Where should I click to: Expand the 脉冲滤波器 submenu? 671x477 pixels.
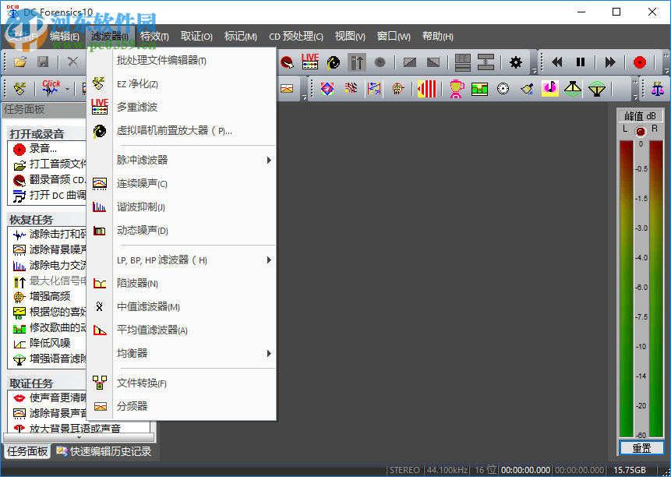(x=182, y=160)
